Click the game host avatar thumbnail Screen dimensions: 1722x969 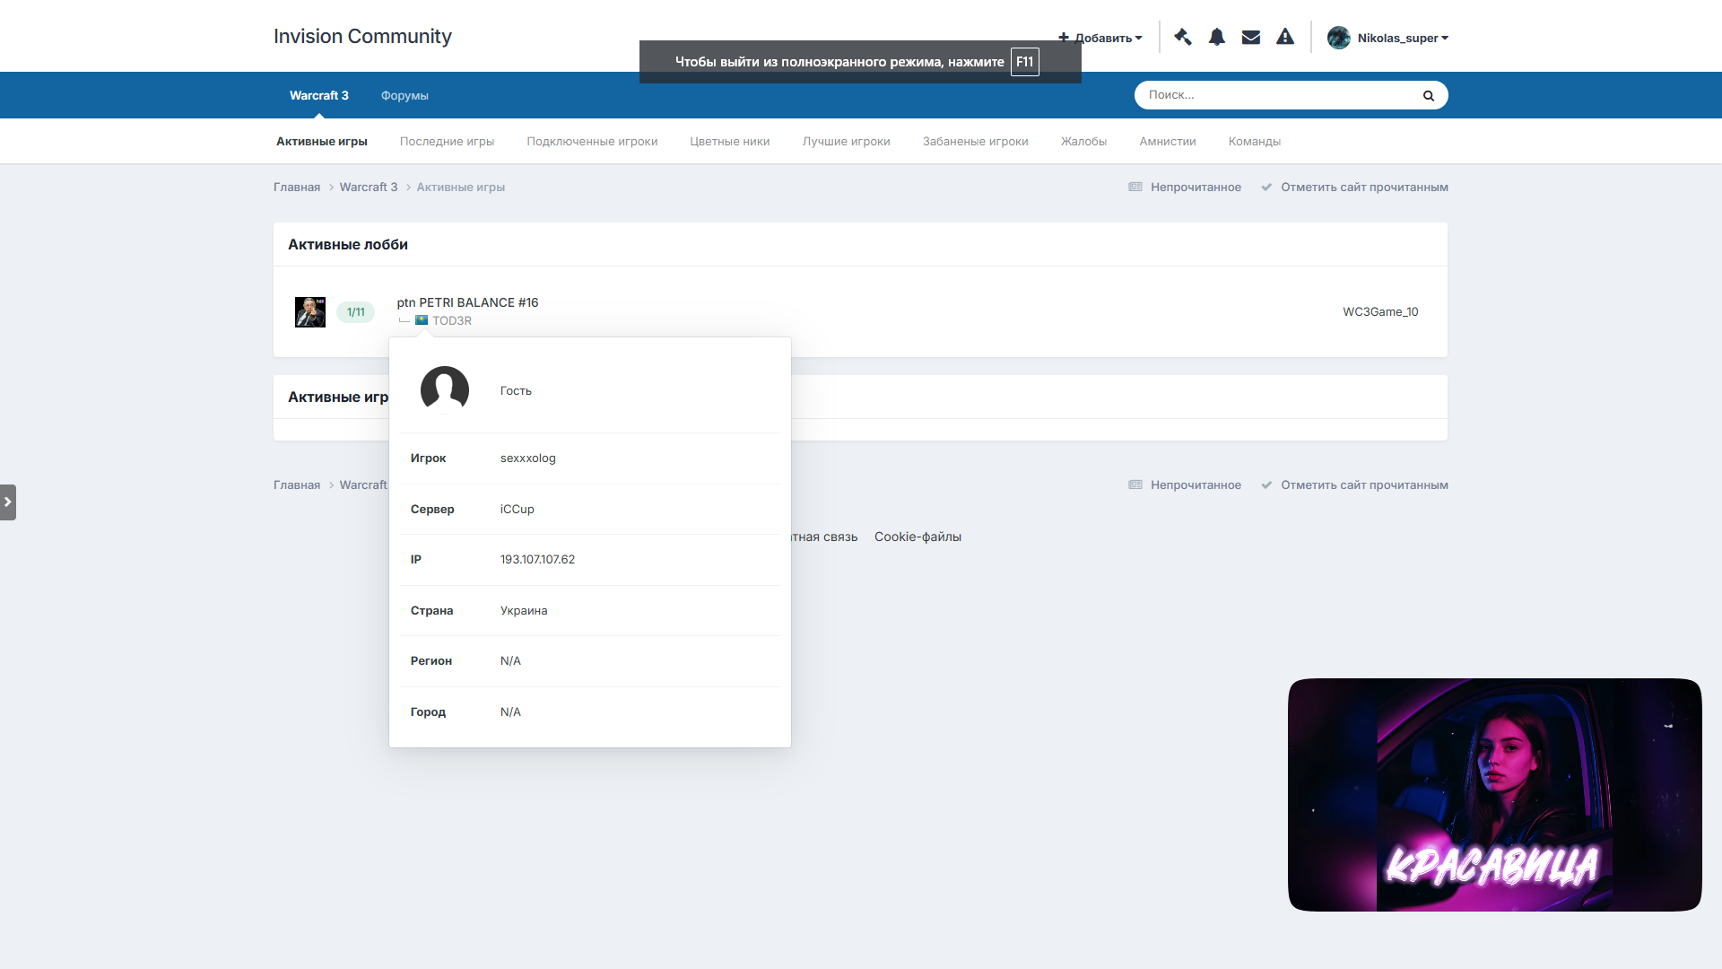point(310,312)
